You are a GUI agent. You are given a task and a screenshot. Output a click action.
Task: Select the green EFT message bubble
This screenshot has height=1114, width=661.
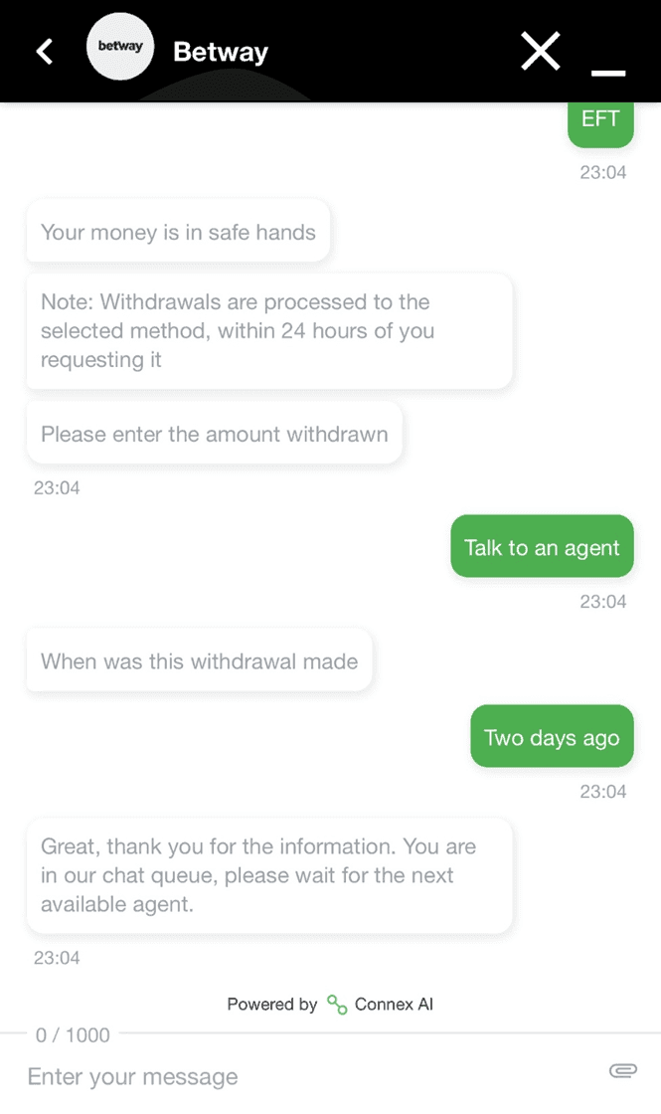tap(600, 120)
